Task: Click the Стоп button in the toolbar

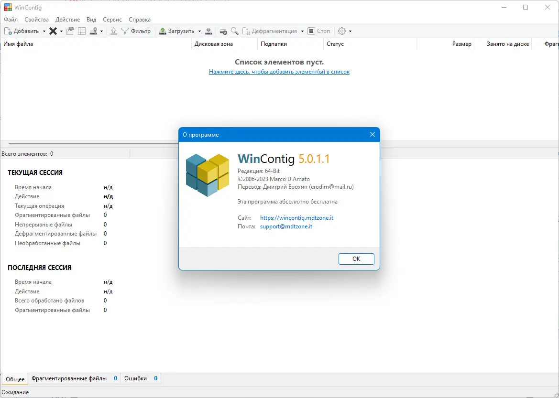Action: 319,31
